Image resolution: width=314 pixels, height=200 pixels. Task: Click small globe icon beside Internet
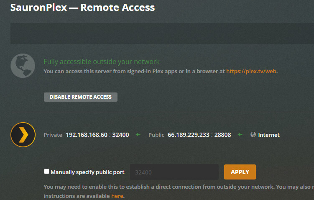click(253, 135)
